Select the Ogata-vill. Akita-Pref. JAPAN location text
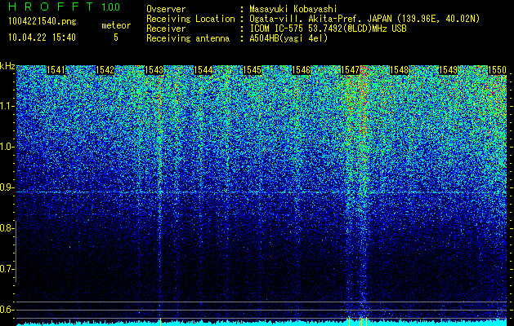Screen dimensions: 514x326 point(364,19)
